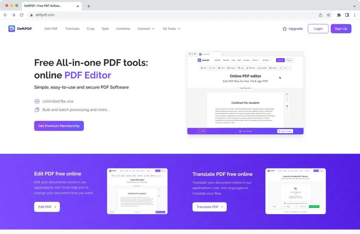Open the browser side panel icon

(347, 15)
